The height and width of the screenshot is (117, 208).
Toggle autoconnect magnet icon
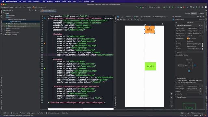121,20
